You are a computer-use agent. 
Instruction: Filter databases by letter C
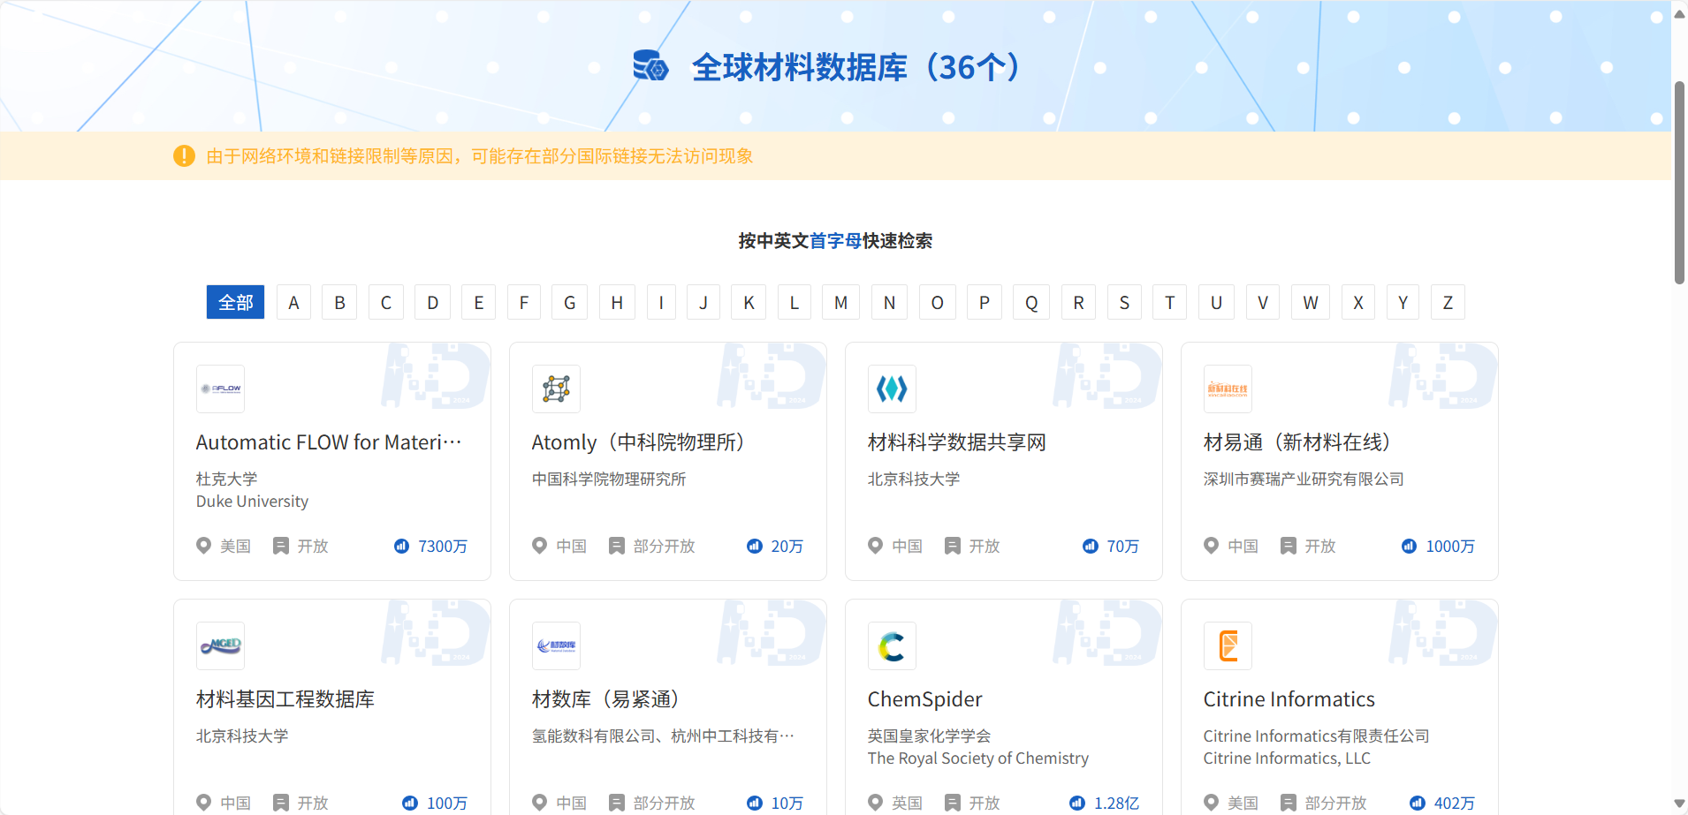[386, 302]
